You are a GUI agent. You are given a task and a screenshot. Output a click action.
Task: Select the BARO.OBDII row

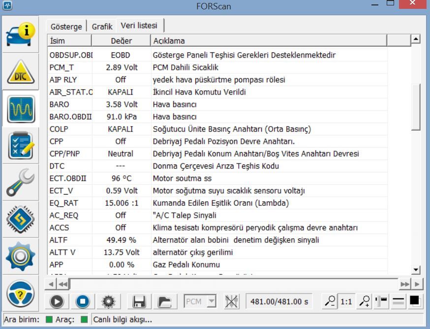217,117
